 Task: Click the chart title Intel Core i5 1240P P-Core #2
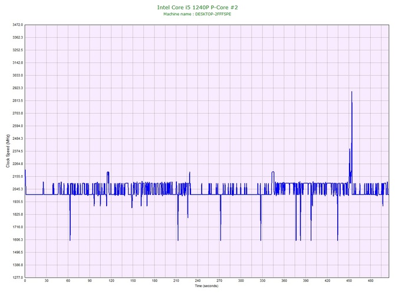pyautogui.click(x=197, y=7)
